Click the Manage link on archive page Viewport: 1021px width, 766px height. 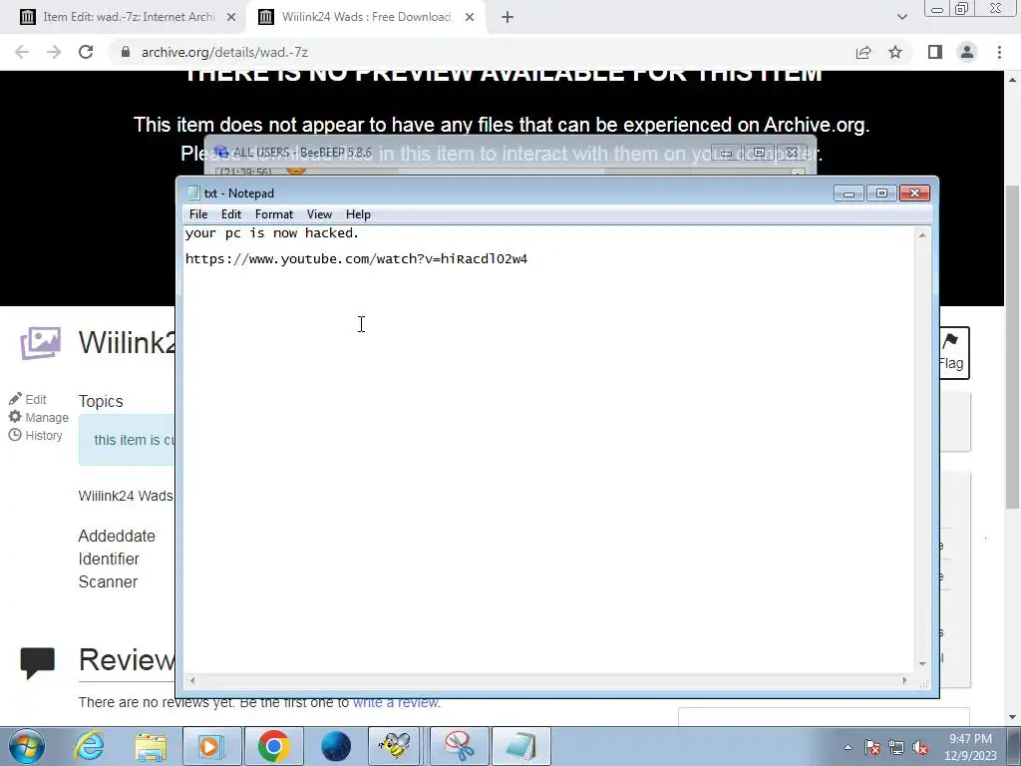click(x=39, y=417)
